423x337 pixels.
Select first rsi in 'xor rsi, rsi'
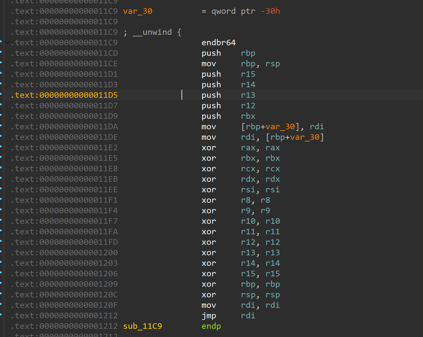pos(248,190)
